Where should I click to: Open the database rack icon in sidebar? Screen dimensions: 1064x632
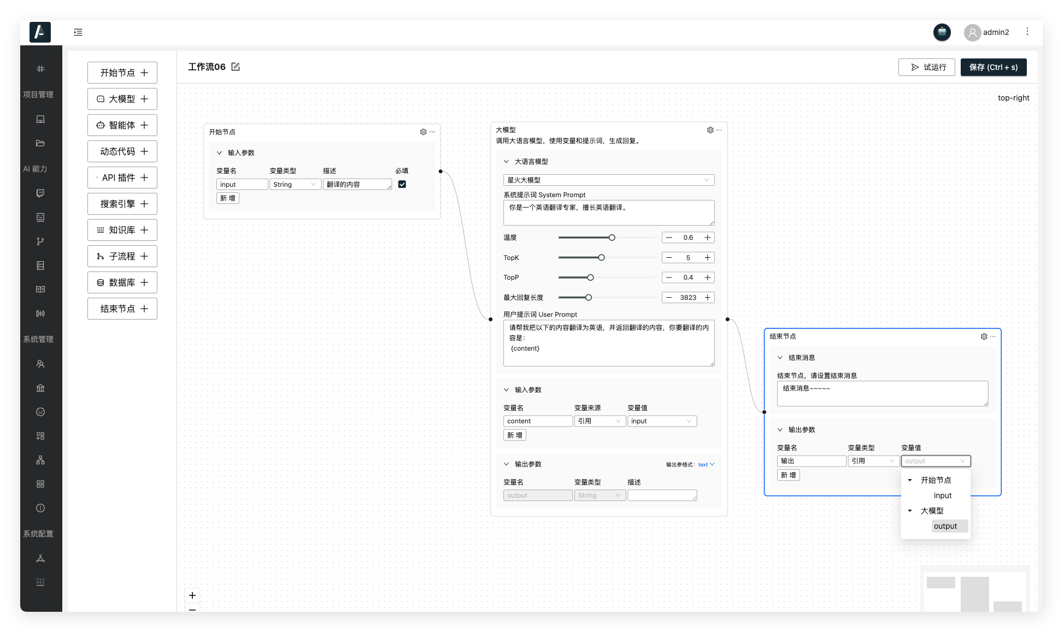pyautogui.click(x=40, y=265)
